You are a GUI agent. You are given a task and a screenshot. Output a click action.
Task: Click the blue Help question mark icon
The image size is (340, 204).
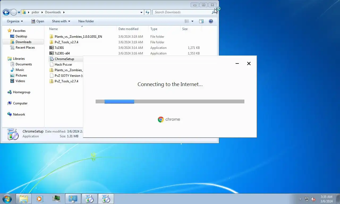[211, 21]
